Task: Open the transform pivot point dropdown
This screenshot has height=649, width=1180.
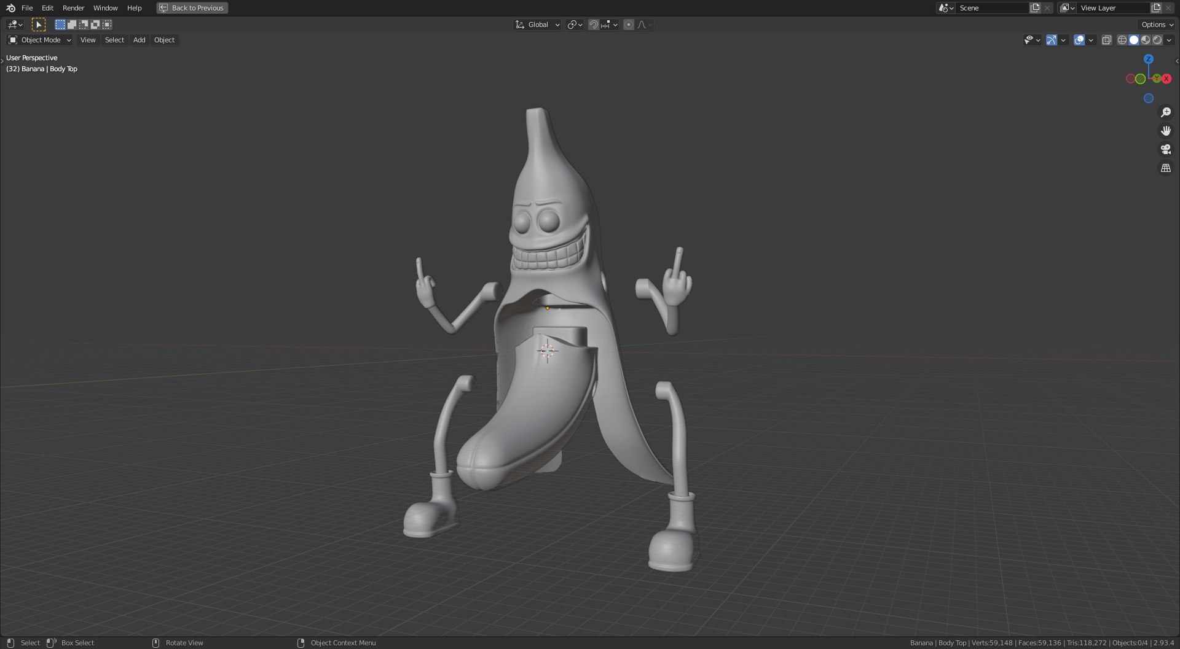Action: point(575,25)
